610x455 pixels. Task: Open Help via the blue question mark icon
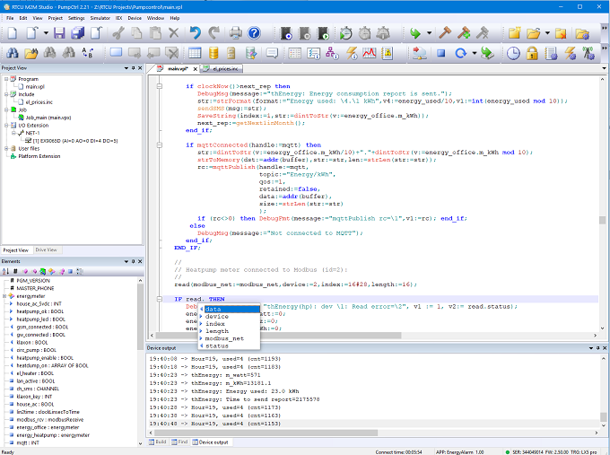click(255, 33)
